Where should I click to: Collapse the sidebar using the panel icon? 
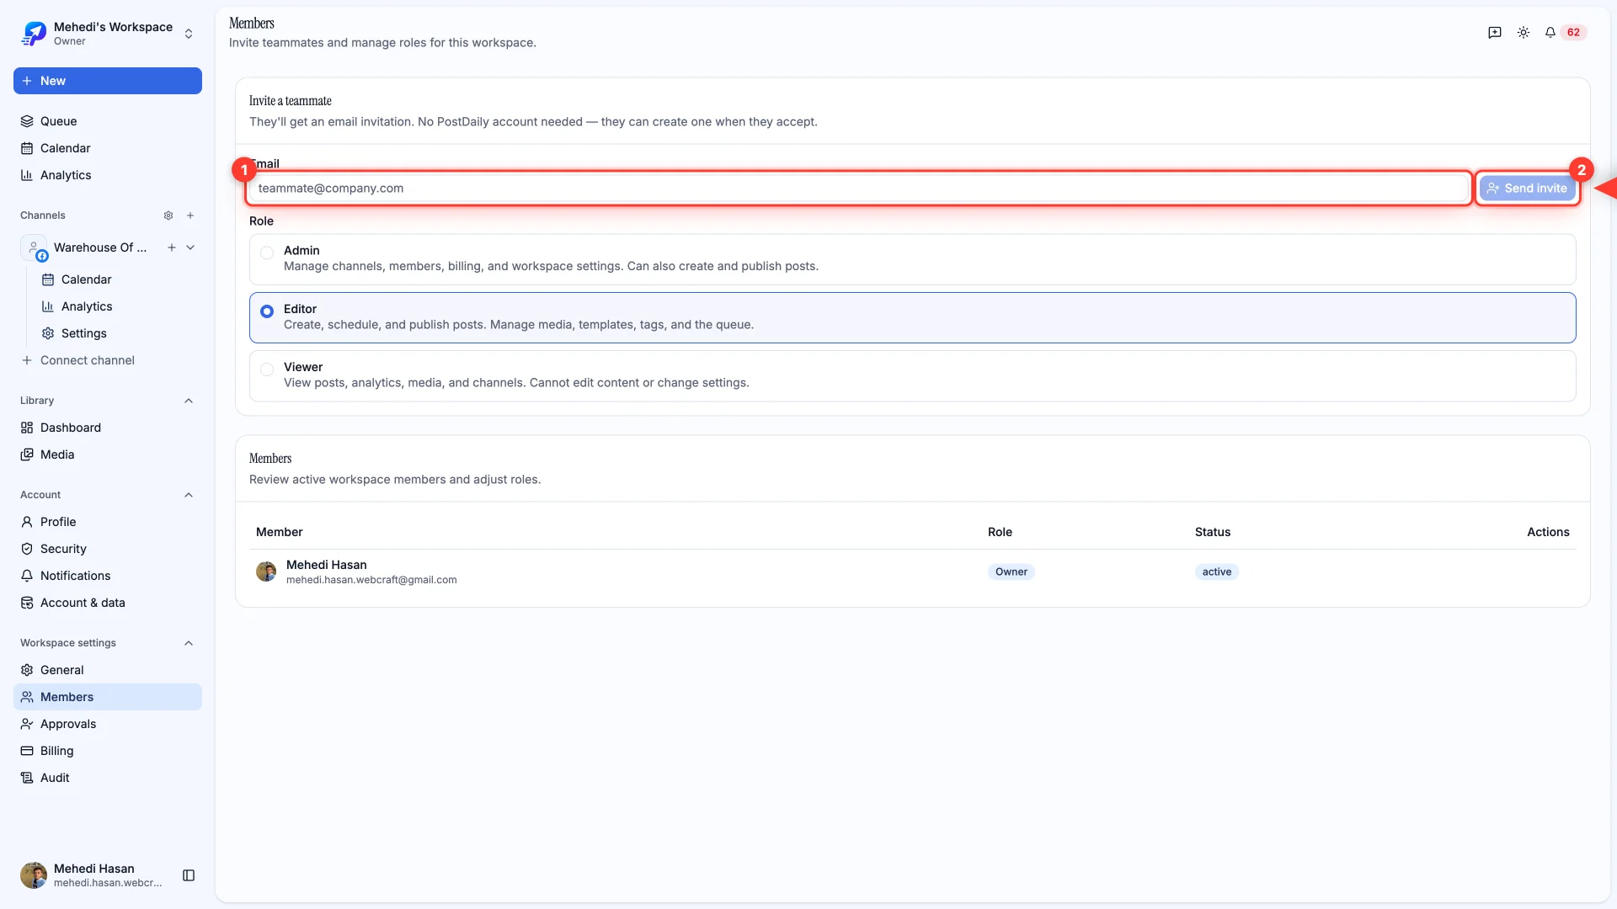[x=189, y=875]
